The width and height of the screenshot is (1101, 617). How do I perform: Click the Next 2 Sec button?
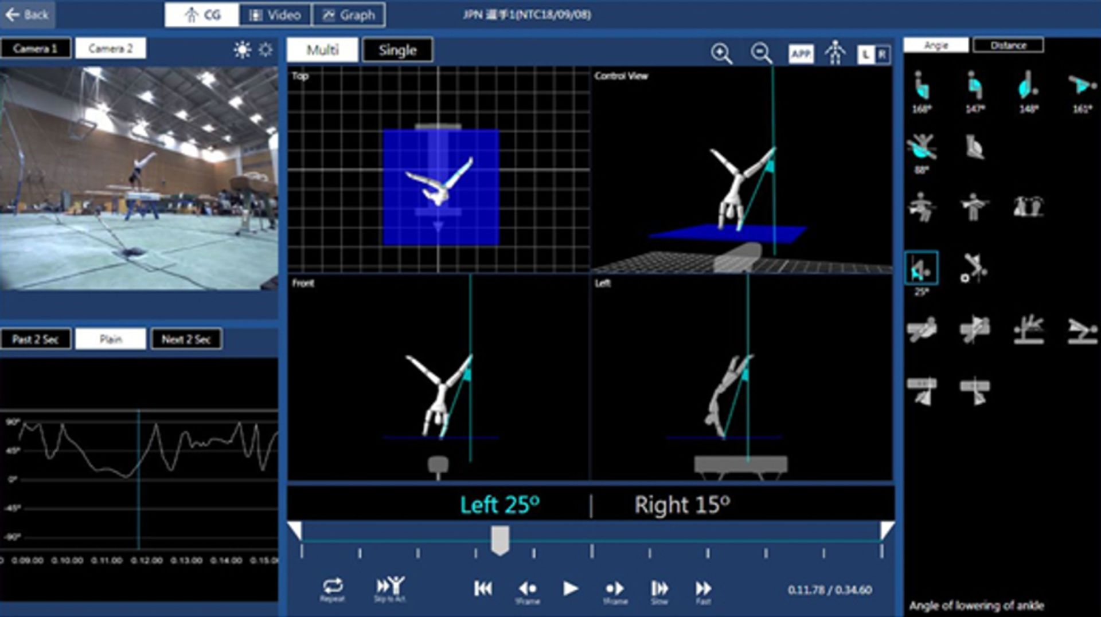coord(186,339)
